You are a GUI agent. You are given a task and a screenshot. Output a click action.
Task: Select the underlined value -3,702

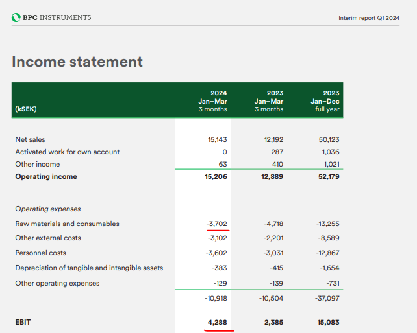tap(217, 224)
